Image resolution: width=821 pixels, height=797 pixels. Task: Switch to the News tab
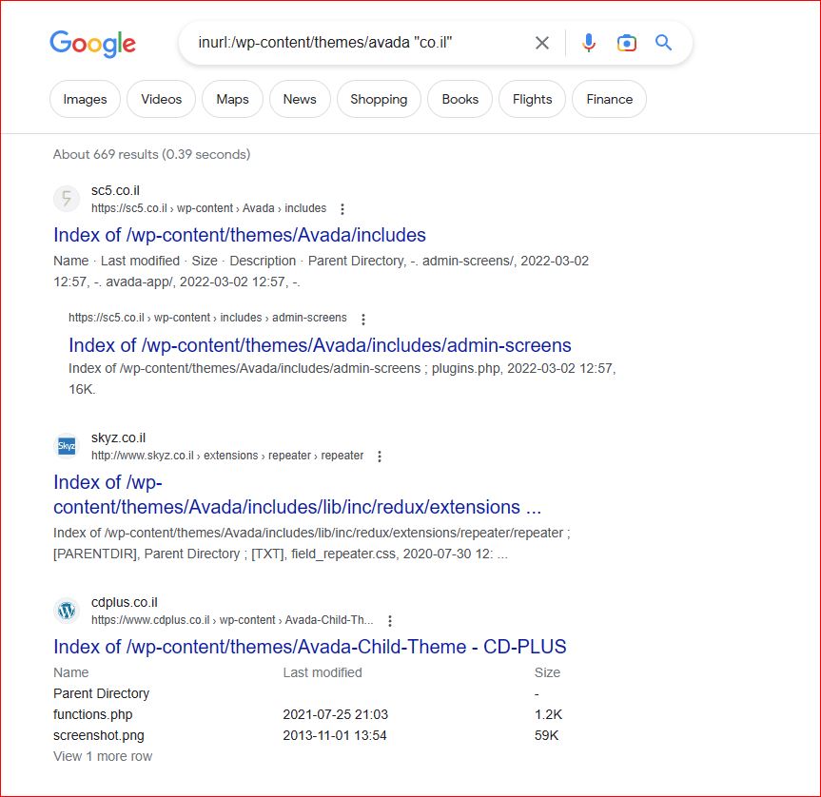pos(300,99)
